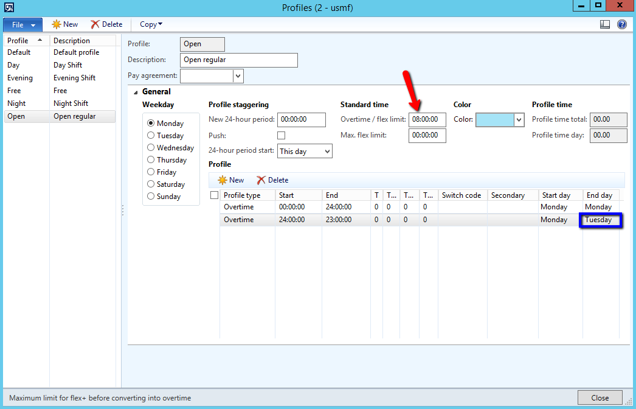636x409 pixels.
Task: Open the Color dropdown swatch
Action: coord(519,120)
